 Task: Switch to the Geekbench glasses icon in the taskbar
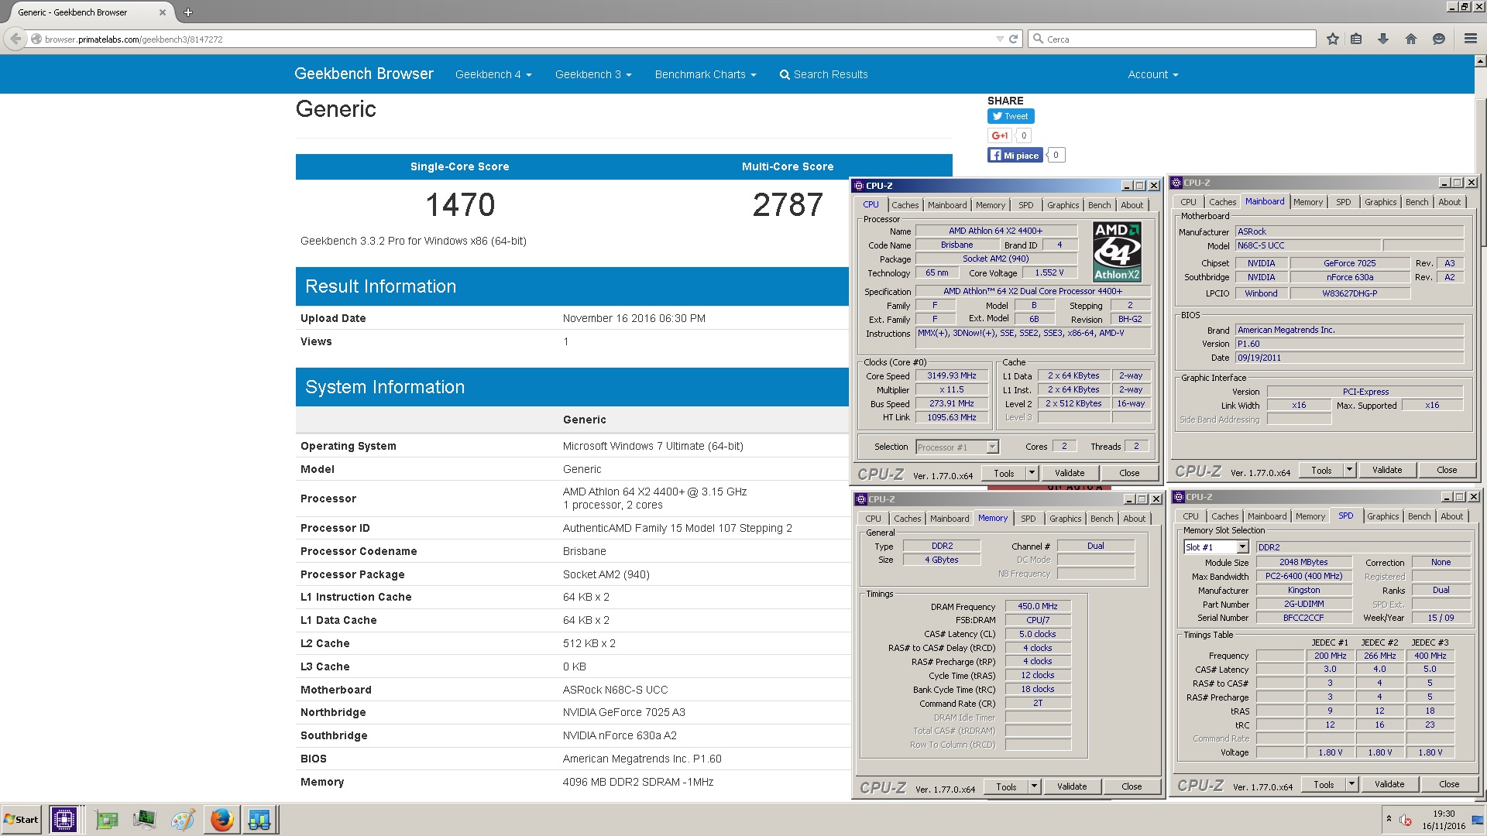click(259, 820)
